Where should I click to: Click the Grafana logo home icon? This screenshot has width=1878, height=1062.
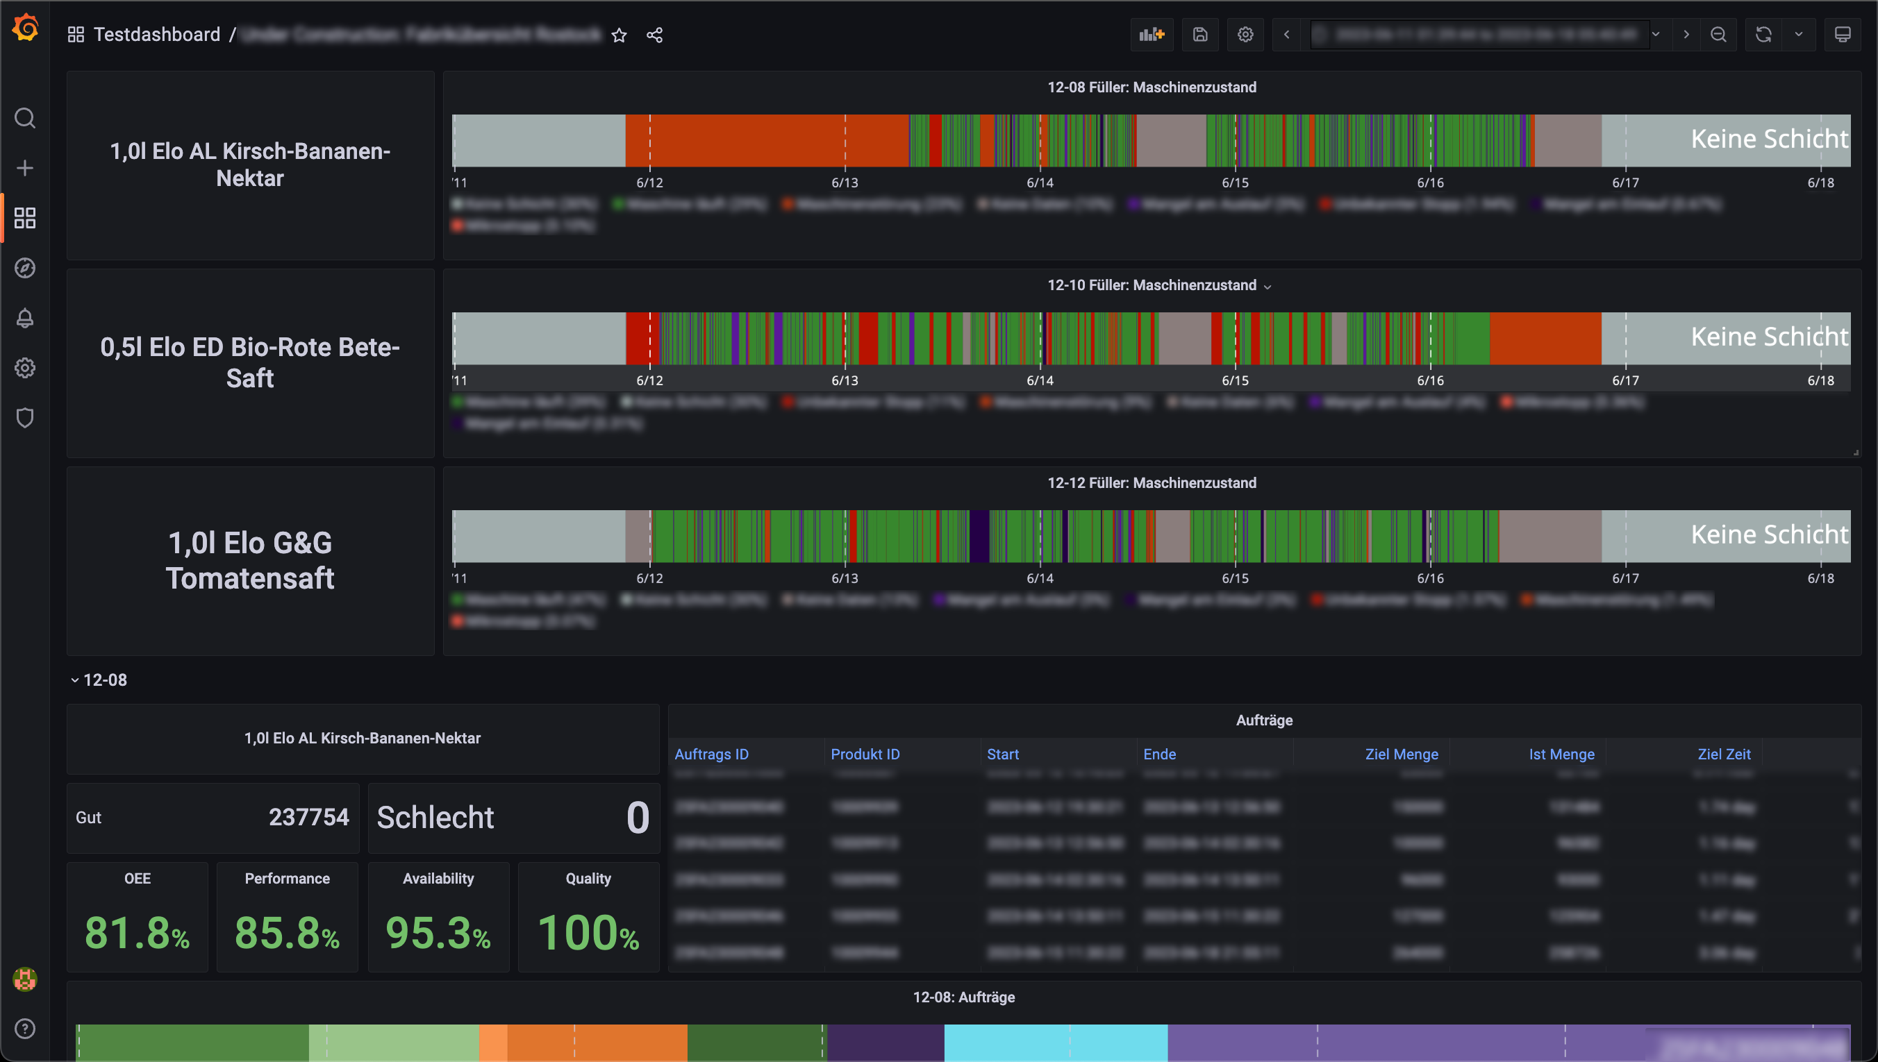point(26,28)
